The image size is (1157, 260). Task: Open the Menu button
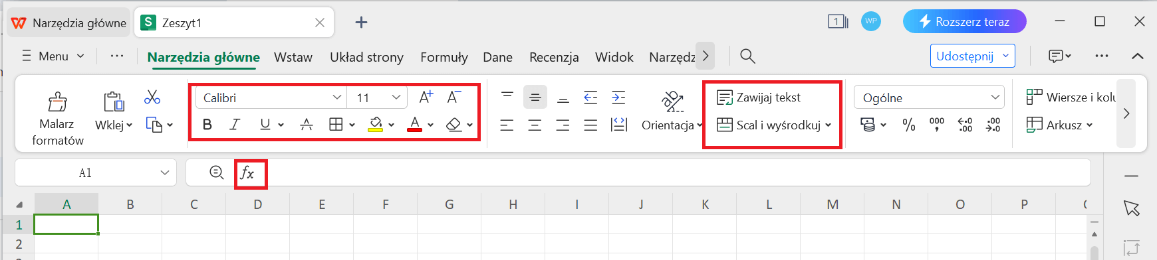coord(53,56)
